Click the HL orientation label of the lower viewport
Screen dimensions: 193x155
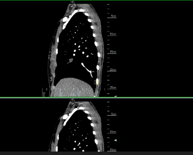pos(73,100)
